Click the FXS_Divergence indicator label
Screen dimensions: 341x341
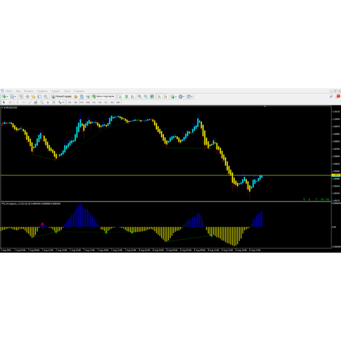pyautogui.click(x=31, y=204)
